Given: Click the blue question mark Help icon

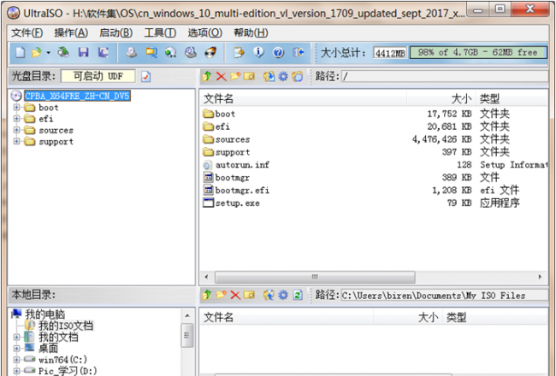Looking at the screenshot, I should point(278,52).
